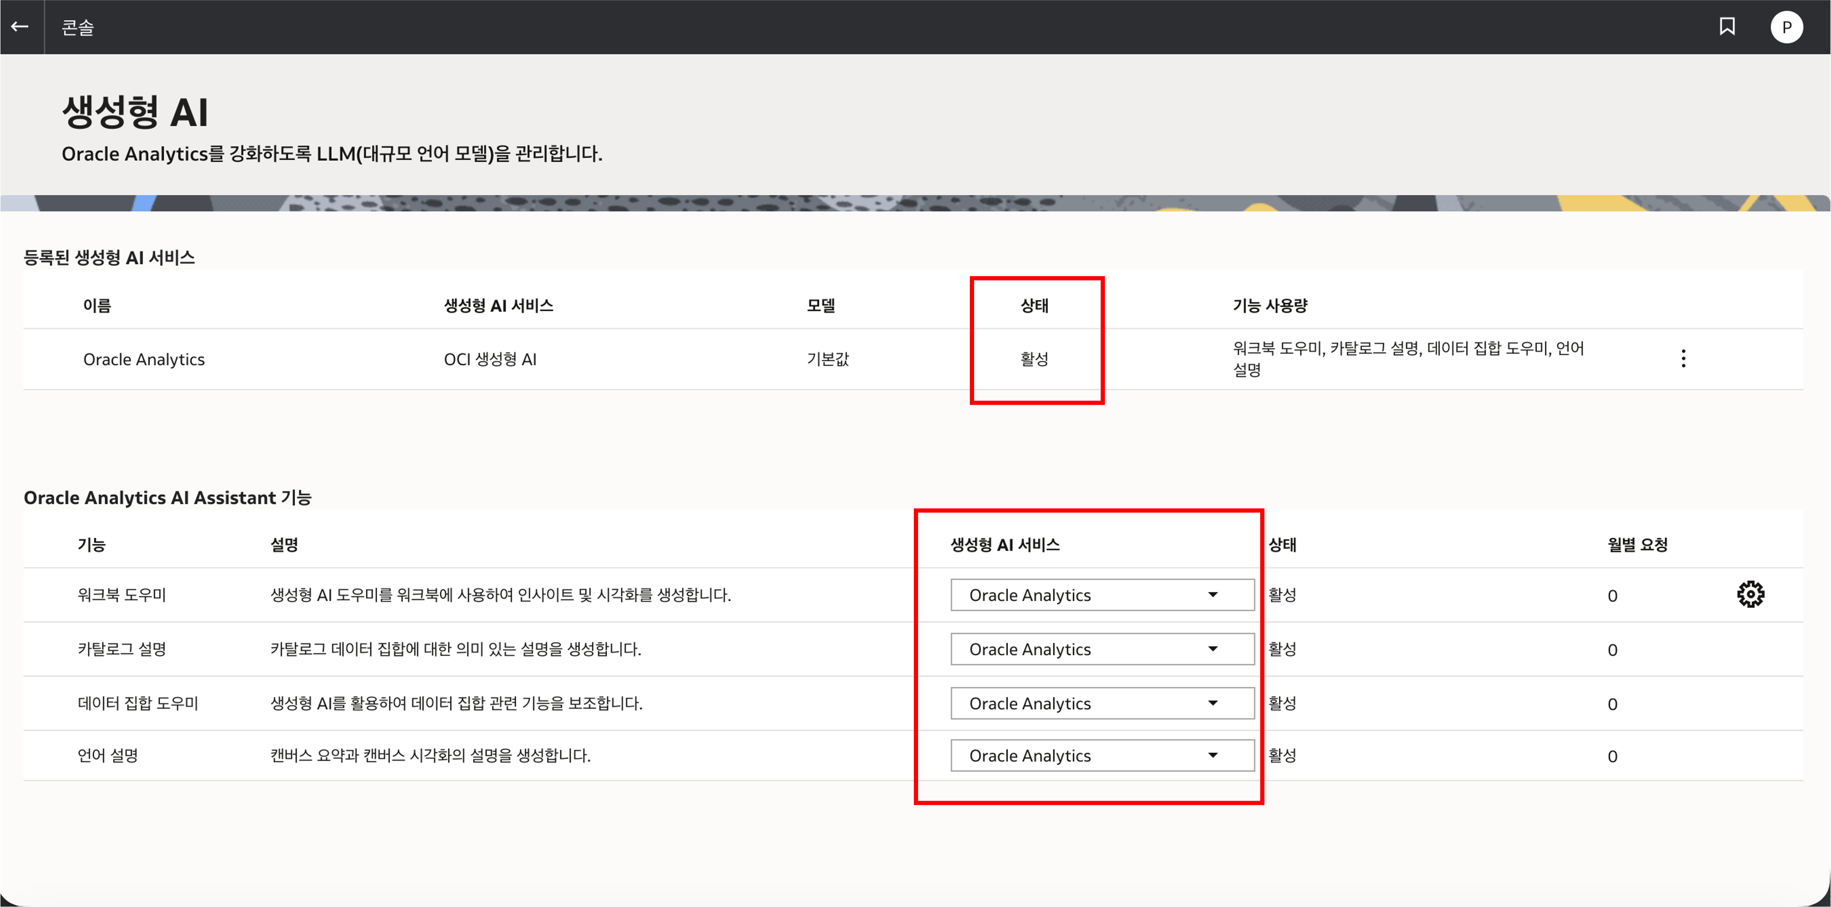Screen dimensions: 1831x907
Task: Select the Oracle Analytics name cell
Action: tap(144, 359)
